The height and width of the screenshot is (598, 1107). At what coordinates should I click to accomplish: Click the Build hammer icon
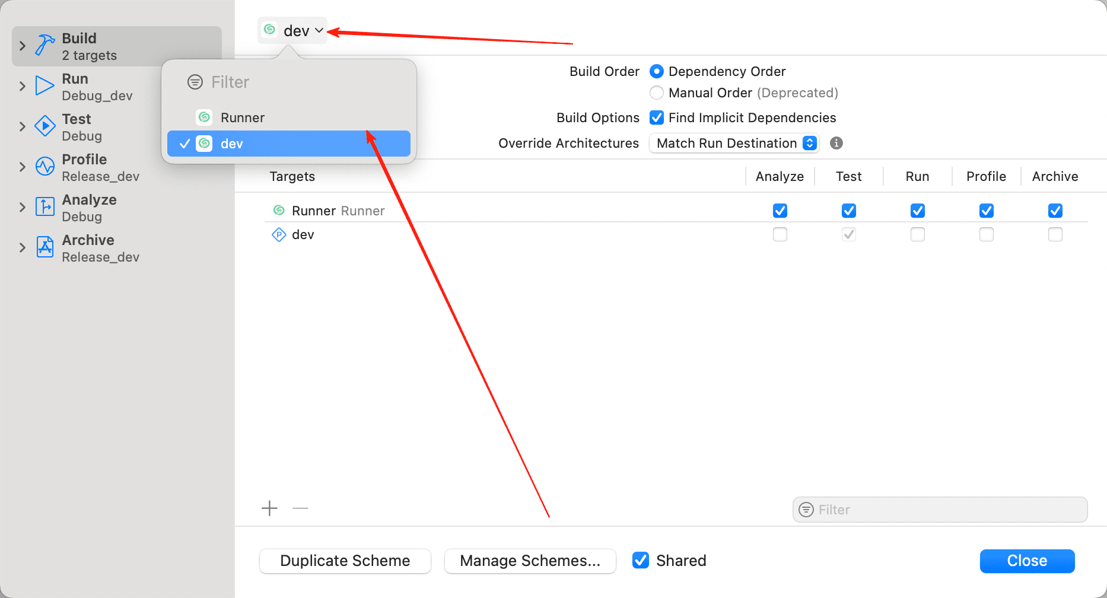pyautogui.click(x=45, y=45)
